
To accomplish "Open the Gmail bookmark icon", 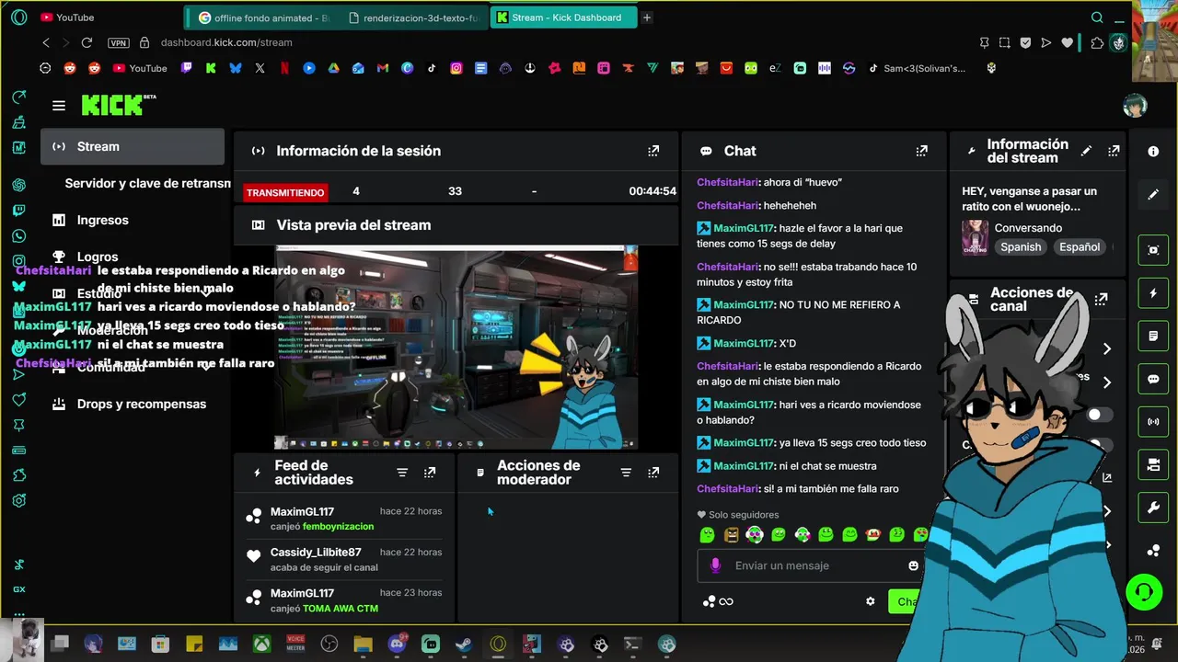I will (x=383, y=68).
